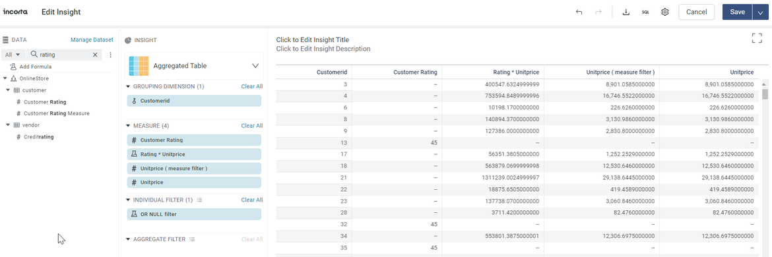772x257 pixels.
Task: Click the Individual Filter list icon
Action: pyautogui.click(x=199, y=200)
